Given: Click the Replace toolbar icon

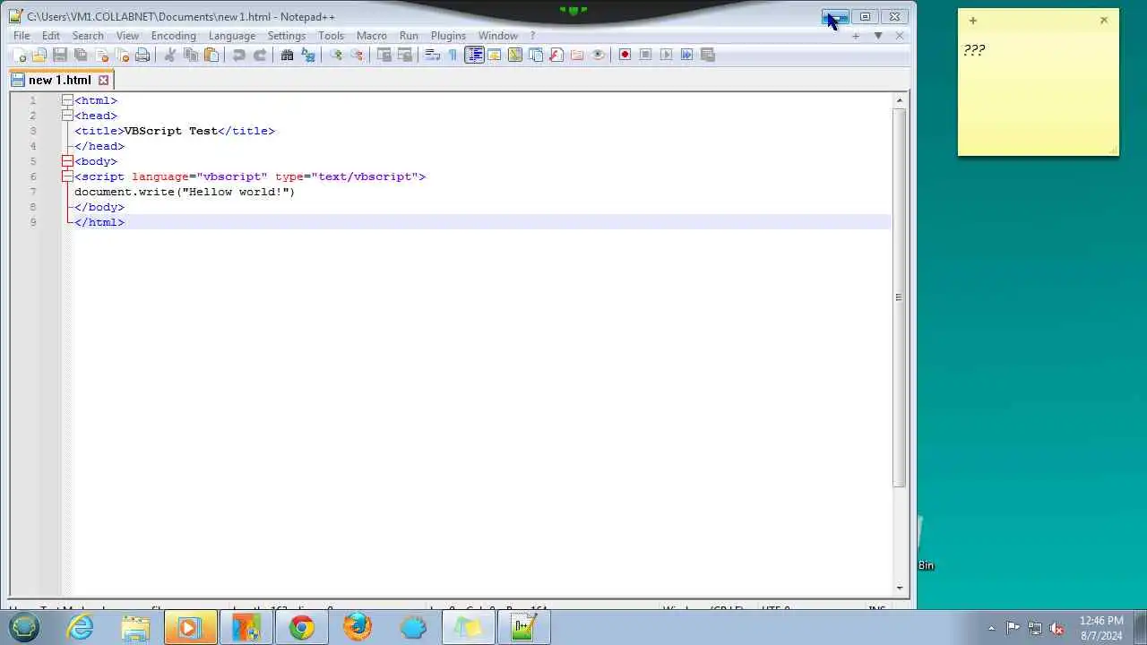Looking at the screenshot, I should tap(308, 55).
